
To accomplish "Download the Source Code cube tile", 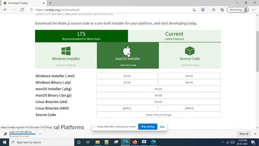I will [x=190, y=55].
